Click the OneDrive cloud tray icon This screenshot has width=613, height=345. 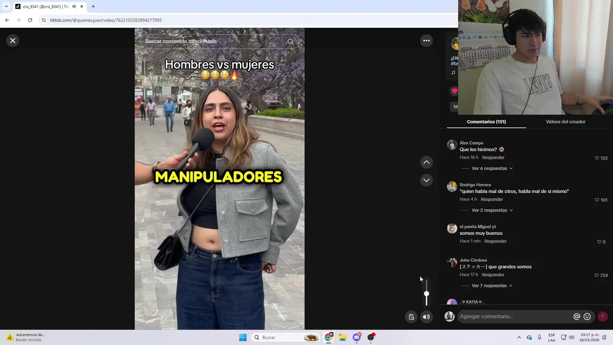click(529, 337)
